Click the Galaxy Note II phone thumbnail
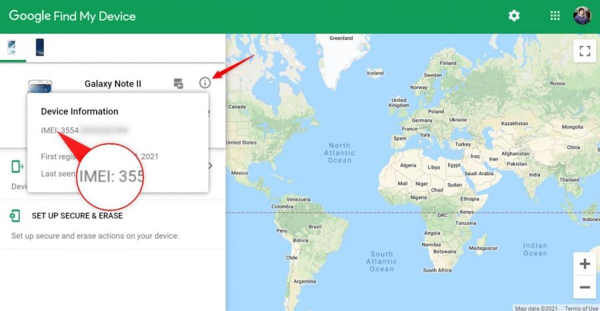Viewport: 600px width, 311px height. pyautogui.click(x=40, y=87)
